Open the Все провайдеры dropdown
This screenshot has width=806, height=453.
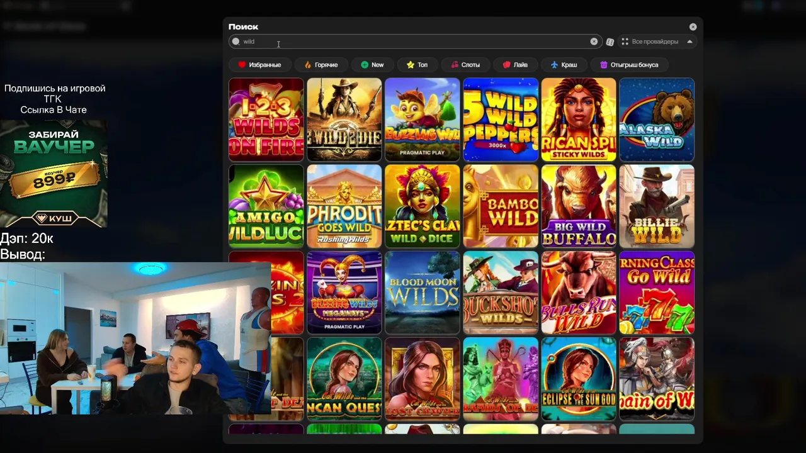coord(657,42)
